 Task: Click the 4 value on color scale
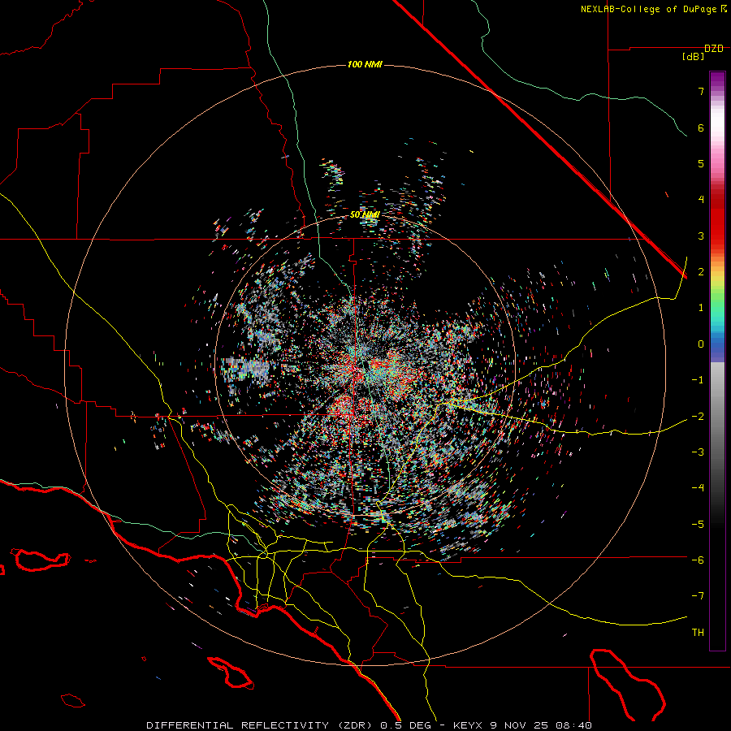click(x=701, y=200)
